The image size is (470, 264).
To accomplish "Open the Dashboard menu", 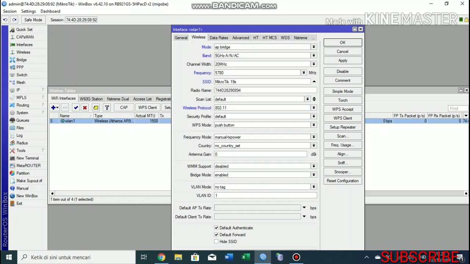I will [x=50, y=11].
